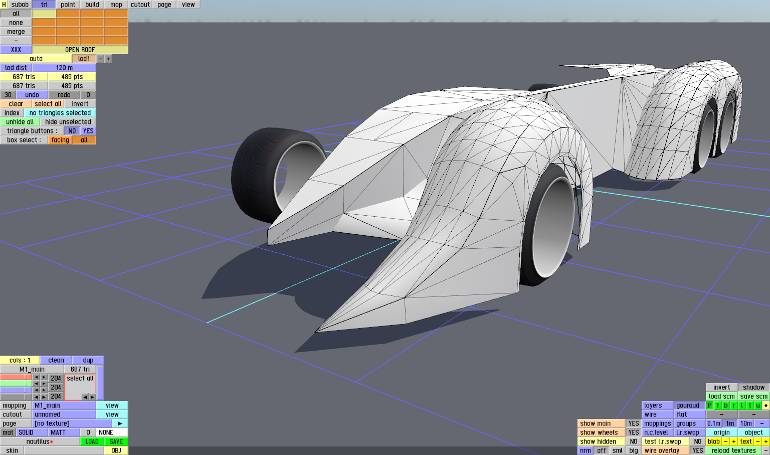
Task: Adjust the blue colour slider
Action: tap(16, 390)
